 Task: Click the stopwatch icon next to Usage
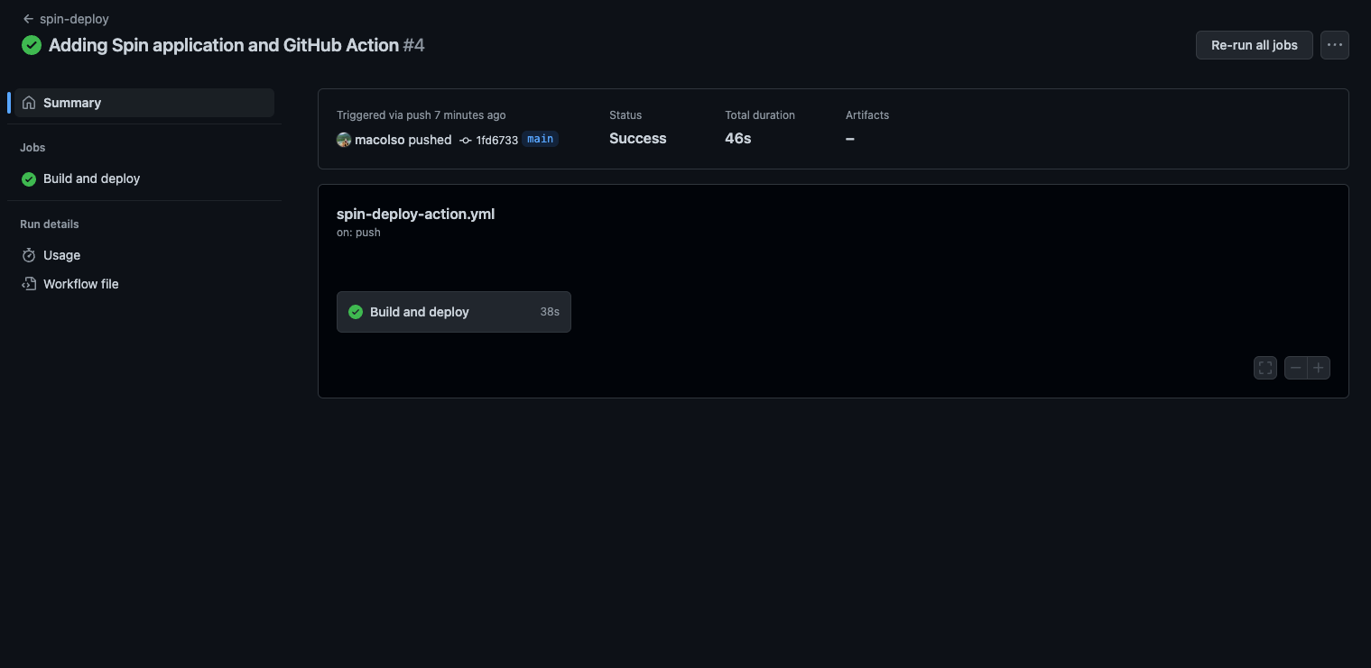28,255
